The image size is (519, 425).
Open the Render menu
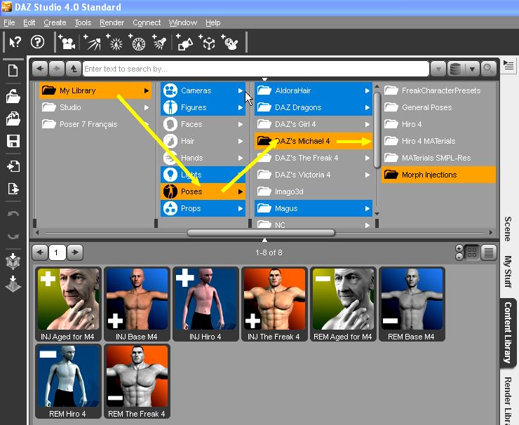[112, 23]
